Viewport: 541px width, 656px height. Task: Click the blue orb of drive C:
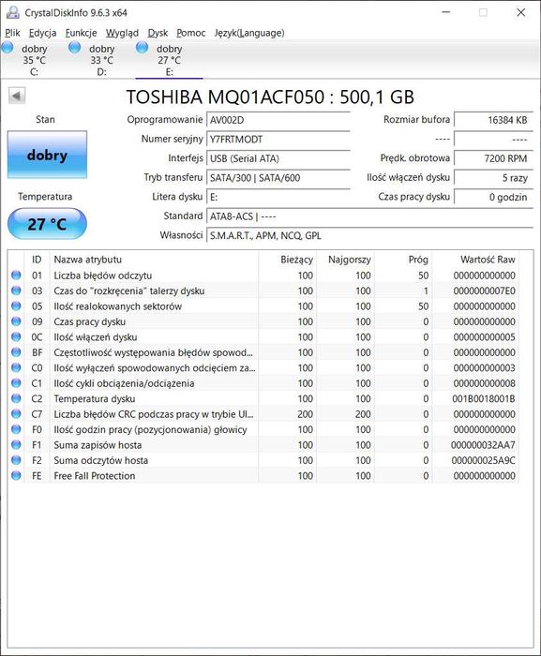coord(8,47)
